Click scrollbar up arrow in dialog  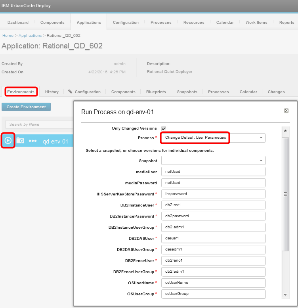coord(285,130)
